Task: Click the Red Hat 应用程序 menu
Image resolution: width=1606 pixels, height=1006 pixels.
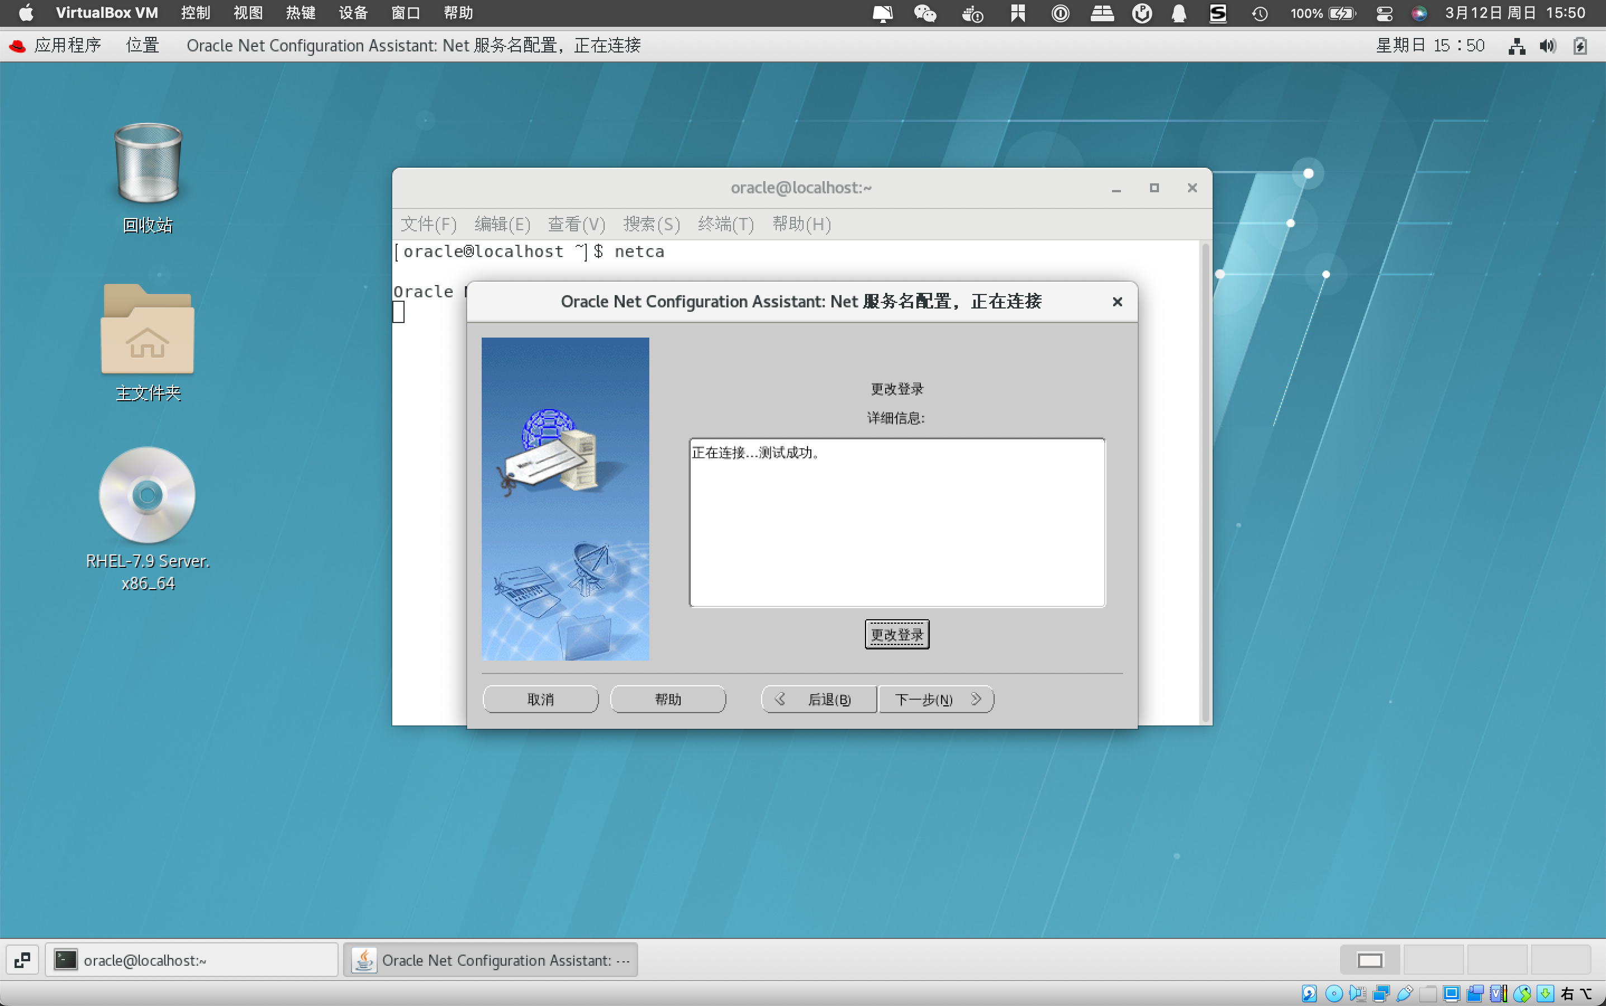Action: coord(55,45)
